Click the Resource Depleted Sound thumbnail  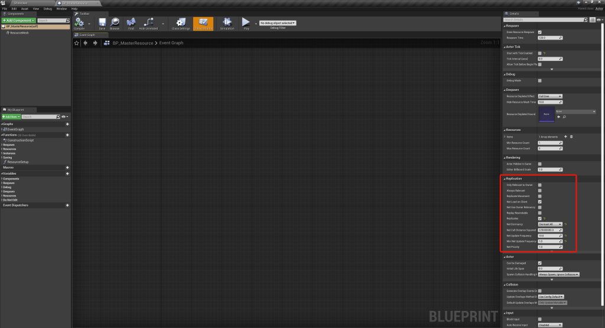click(x=547, y=114)
